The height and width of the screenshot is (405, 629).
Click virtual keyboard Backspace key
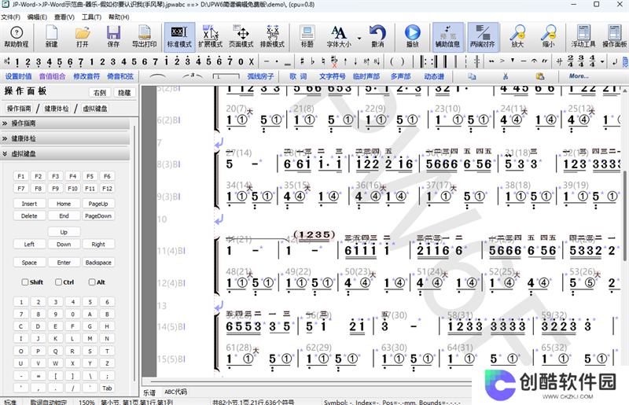pos(98,262)
